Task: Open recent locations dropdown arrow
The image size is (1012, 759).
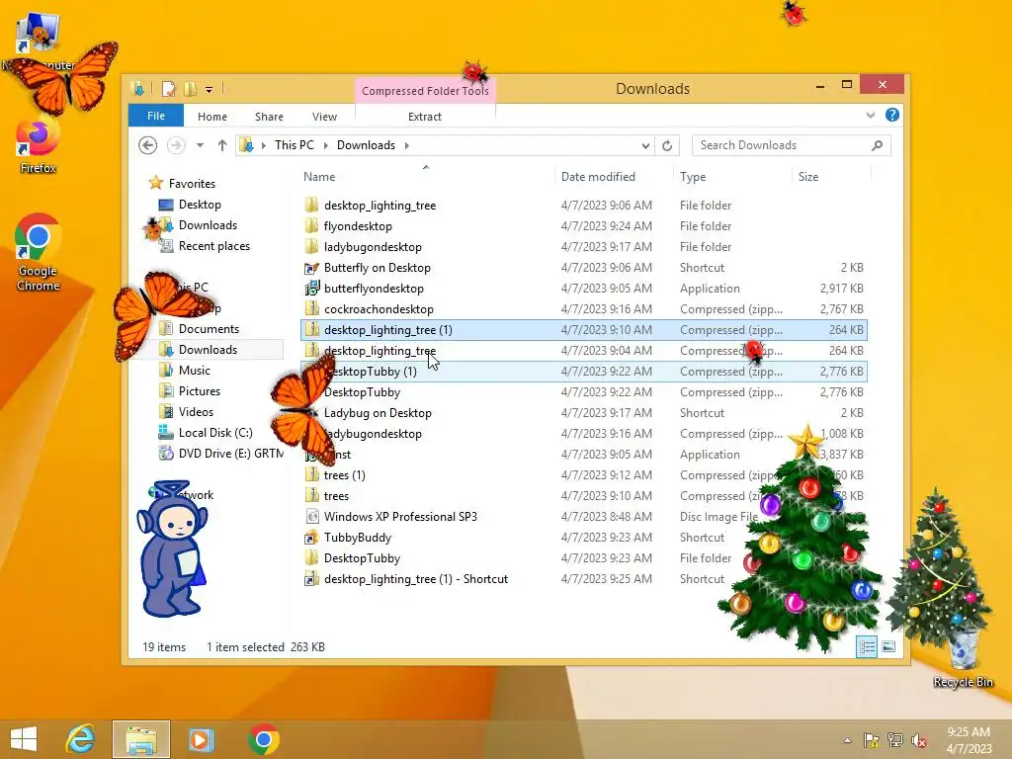Action: tap(200, 145)
